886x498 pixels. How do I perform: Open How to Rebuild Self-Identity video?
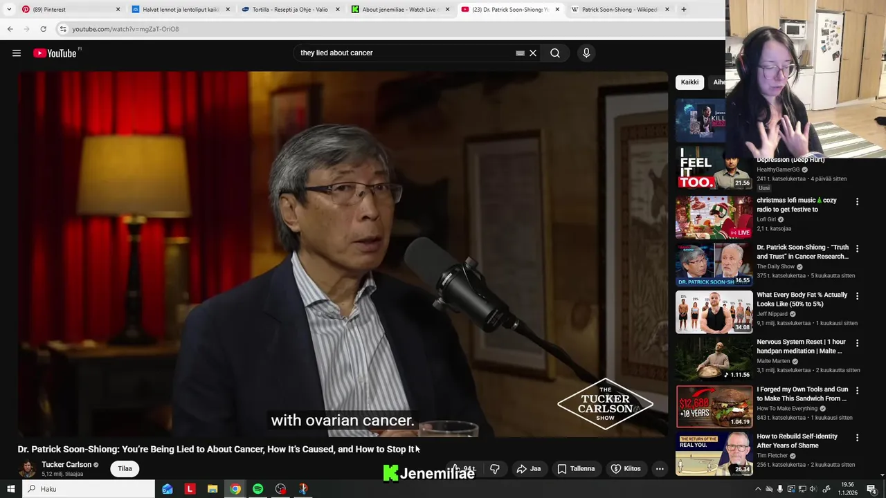(x=797, y=441)
